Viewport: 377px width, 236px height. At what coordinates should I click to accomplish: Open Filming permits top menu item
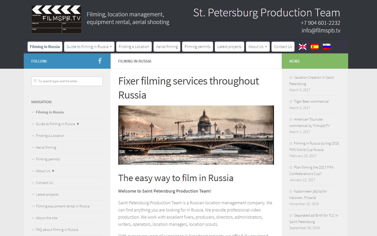point(197,47)
